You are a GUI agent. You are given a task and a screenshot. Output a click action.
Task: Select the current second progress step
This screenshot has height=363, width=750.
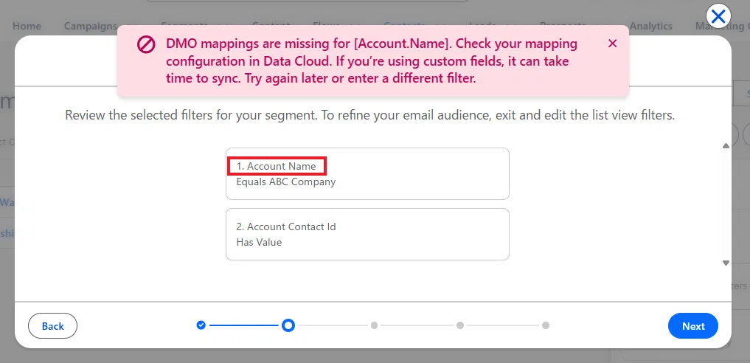click(x=288, y=325)
